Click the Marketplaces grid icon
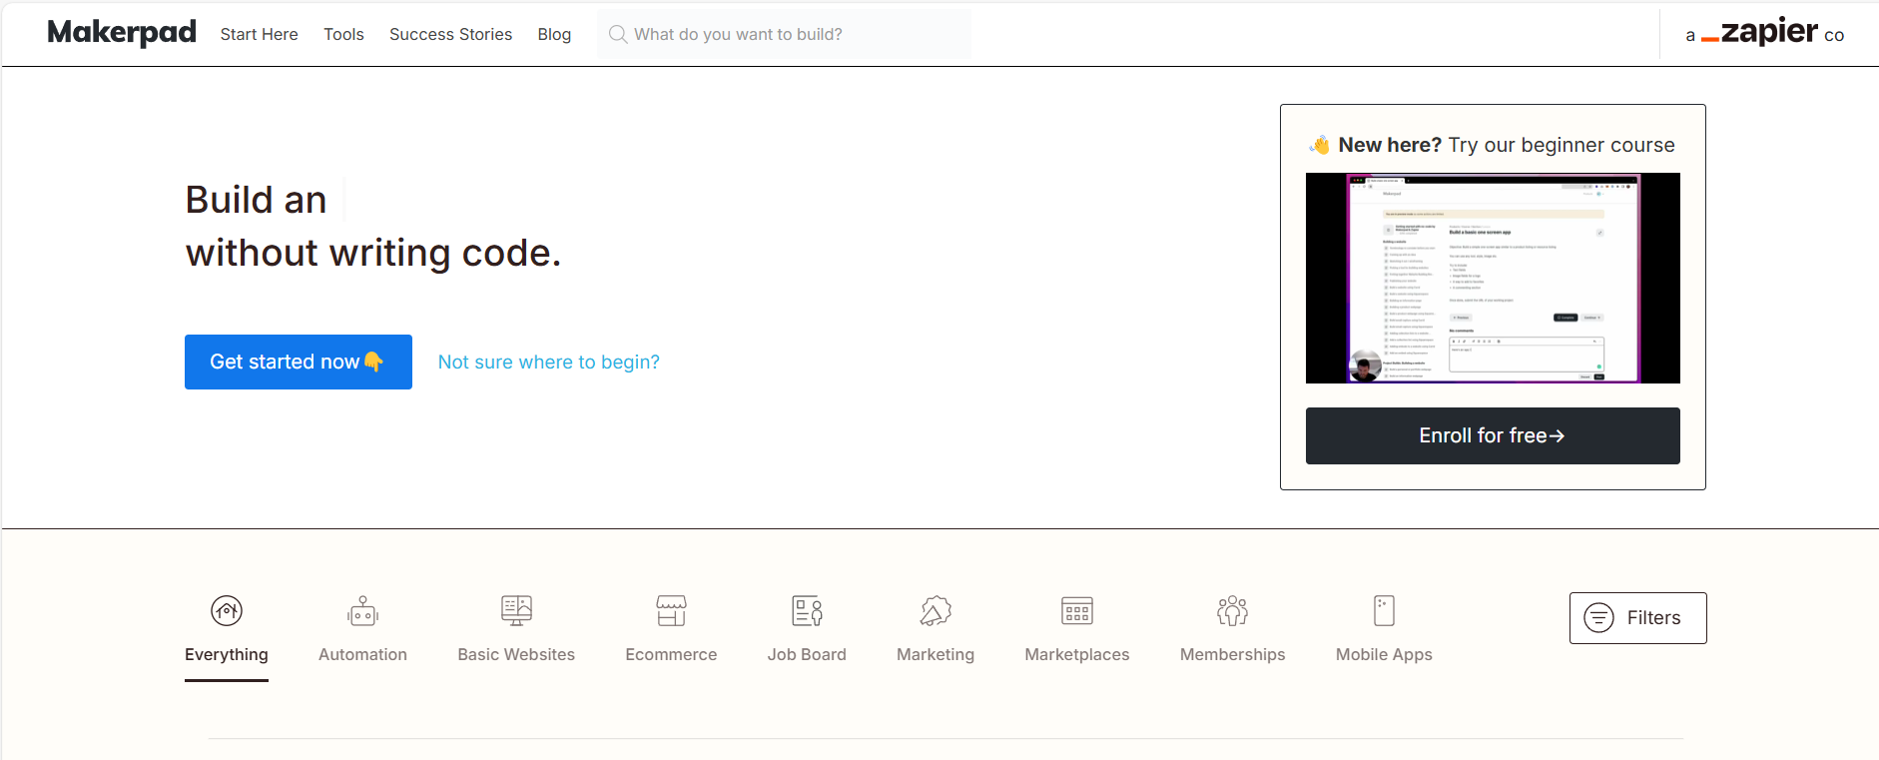 tap(1077, 610)
